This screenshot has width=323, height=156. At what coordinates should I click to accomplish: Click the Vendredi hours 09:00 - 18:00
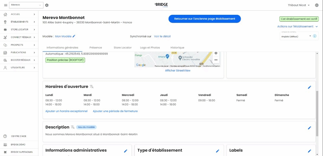point(207,101)
